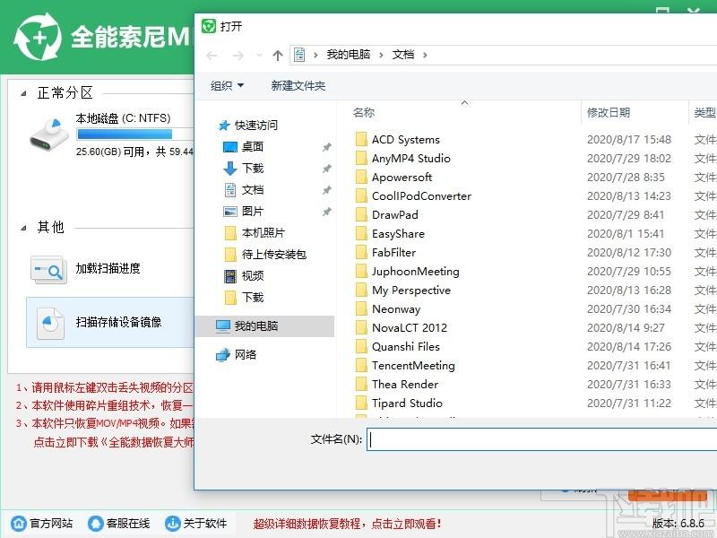
Task: Click the date 2020/8/17 15:48 cell
Action: click(629, 139)
